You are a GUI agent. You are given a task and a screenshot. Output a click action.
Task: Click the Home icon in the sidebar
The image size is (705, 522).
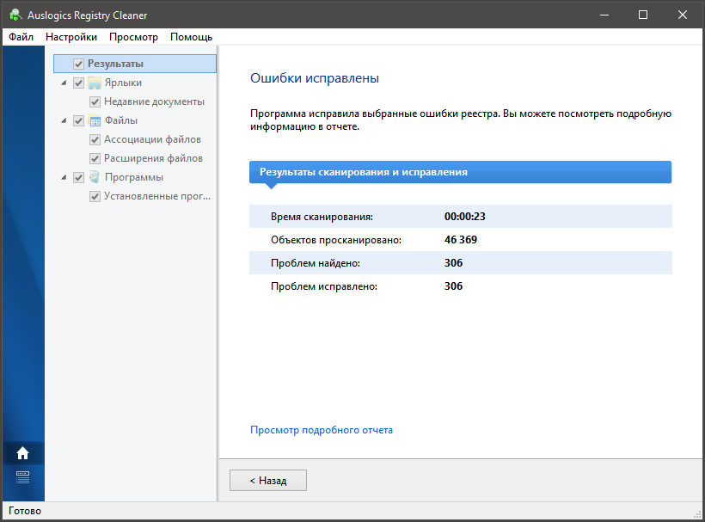point(22,453)
